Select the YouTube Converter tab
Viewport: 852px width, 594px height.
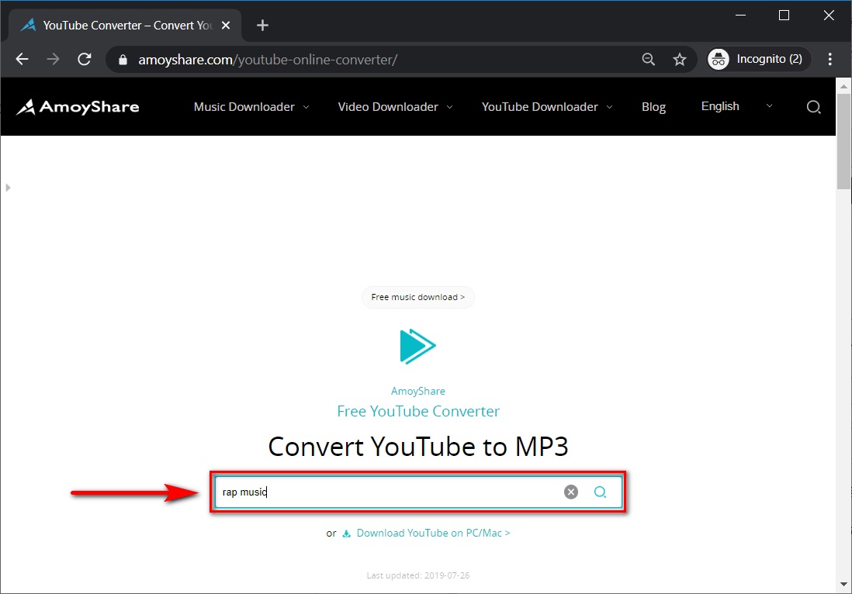click(x=125, y=25)
